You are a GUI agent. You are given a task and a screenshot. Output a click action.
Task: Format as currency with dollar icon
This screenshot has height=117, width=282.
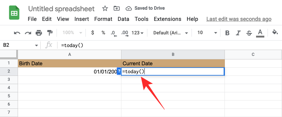(x=93, y=33)
